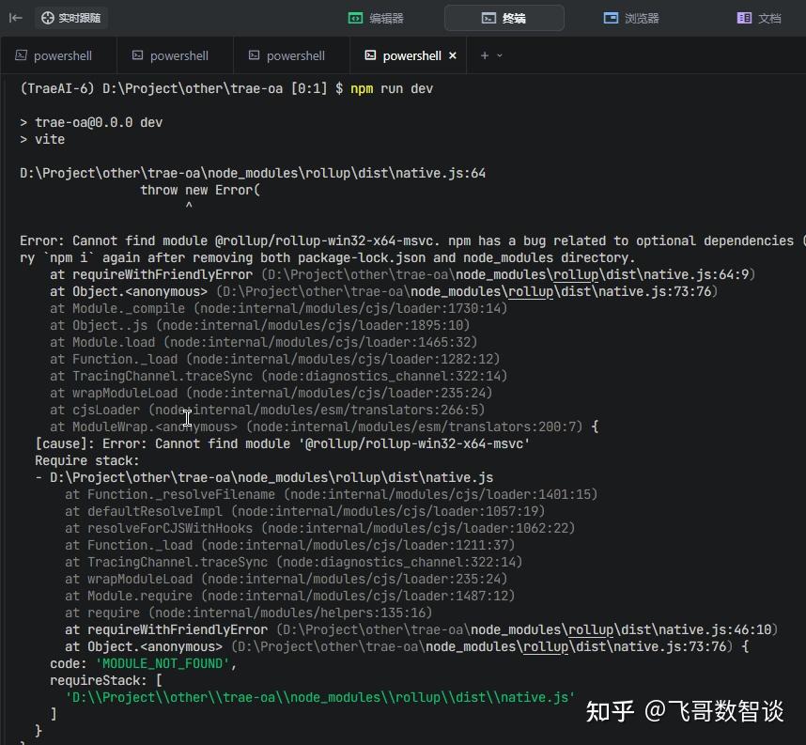Open the 浏览器 browser tab
This screenshot has height=745, width=806.
point(631,19)
